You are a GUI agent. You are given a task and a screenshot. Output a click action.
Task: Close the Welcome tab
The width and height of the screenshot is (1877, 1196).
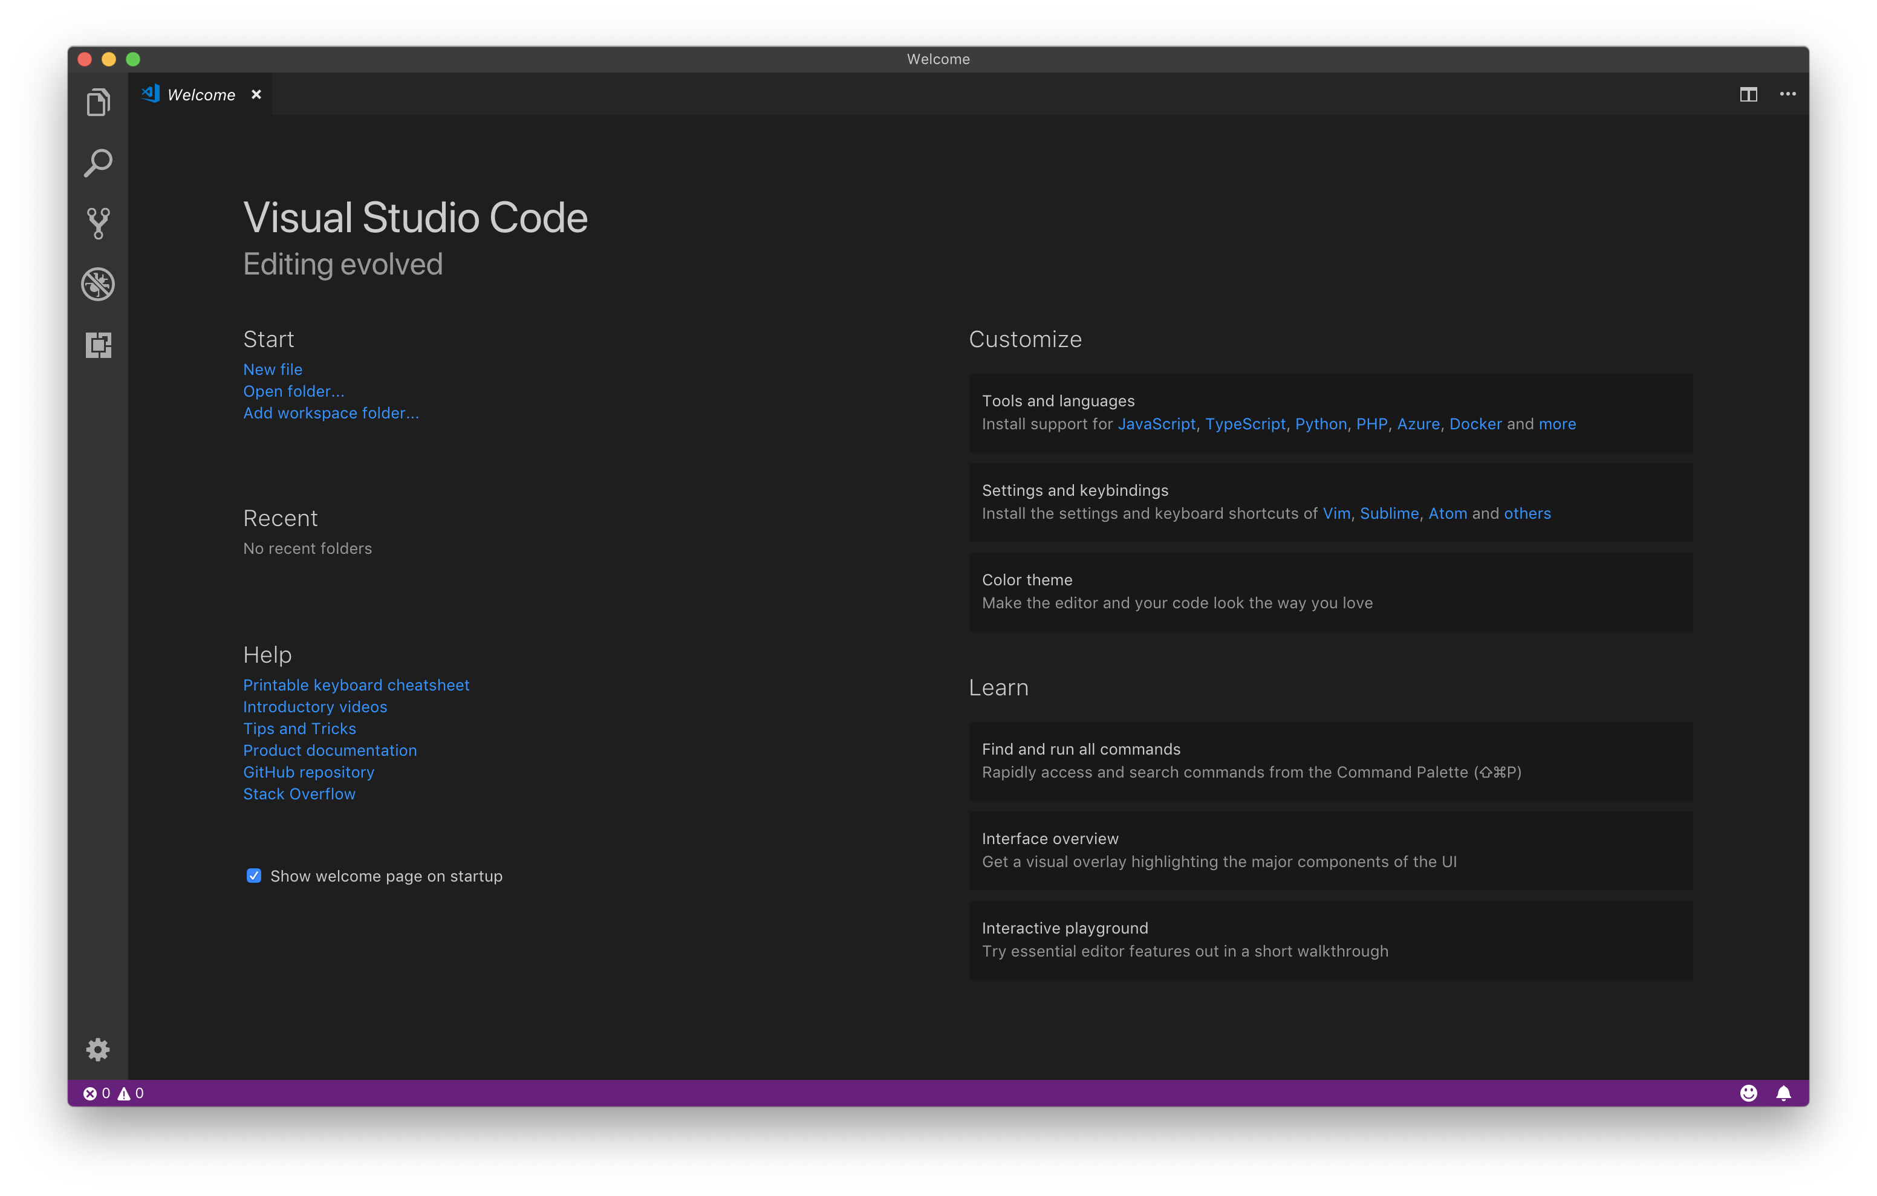(256, 94)
